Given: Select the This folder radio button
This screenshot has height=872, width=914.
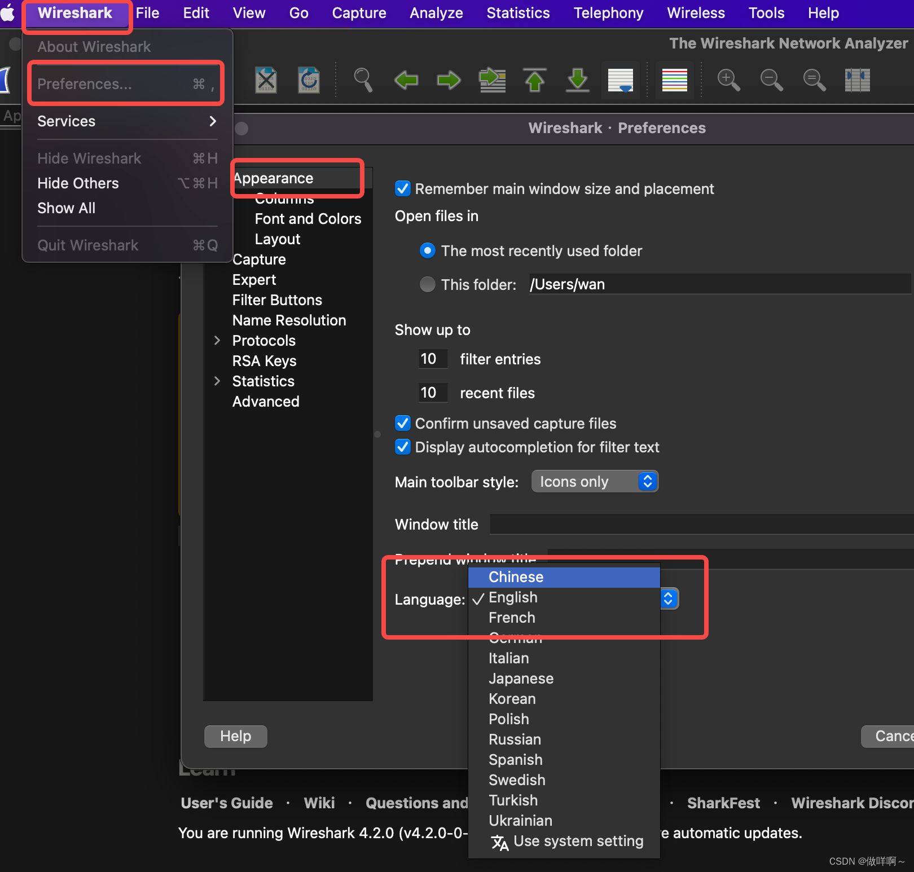Looking at the screenshot, I should pyautogui.click(x=428, y=284).
